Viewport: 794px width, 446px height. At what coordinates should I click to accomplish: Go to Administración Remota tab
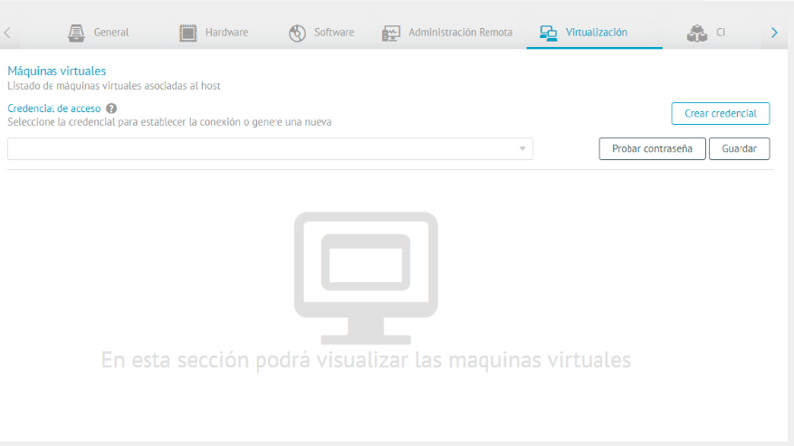click(x=446, y=33)
